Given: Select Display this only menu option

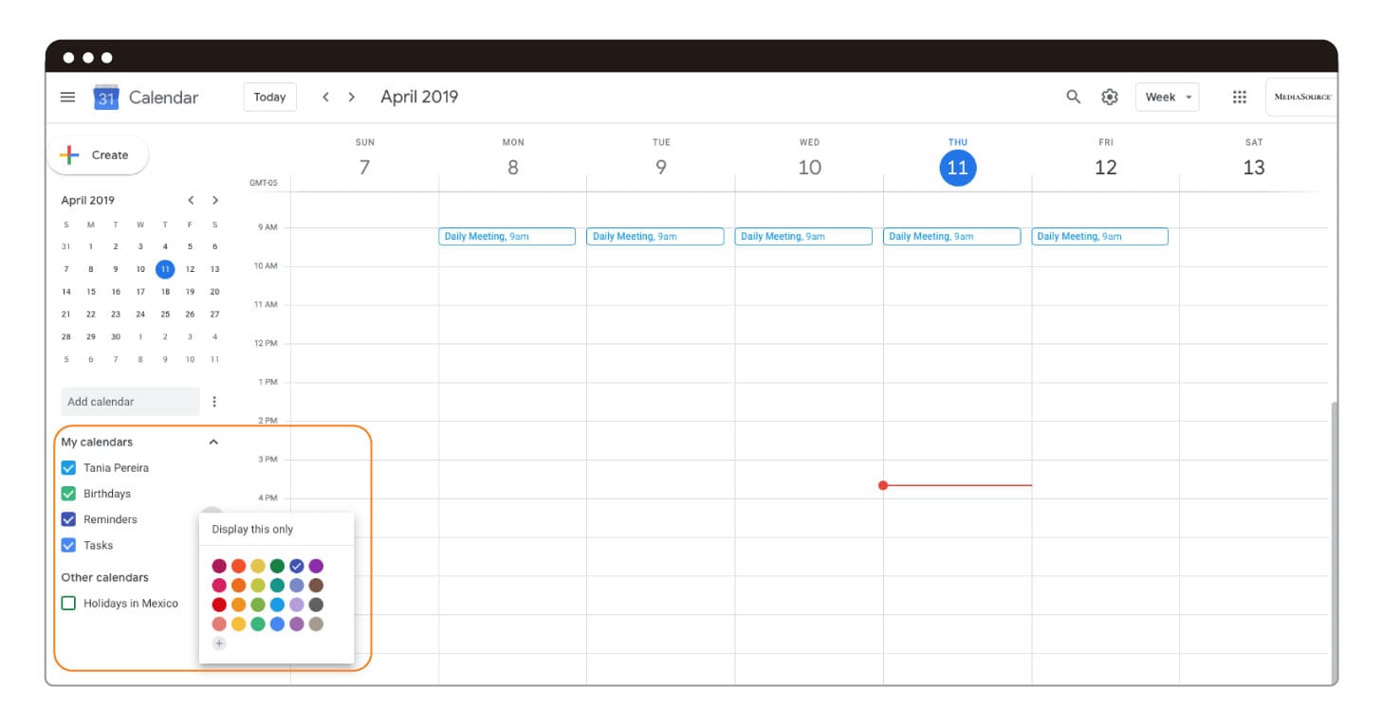Looking at the screenshot, I should pos(252,530).
